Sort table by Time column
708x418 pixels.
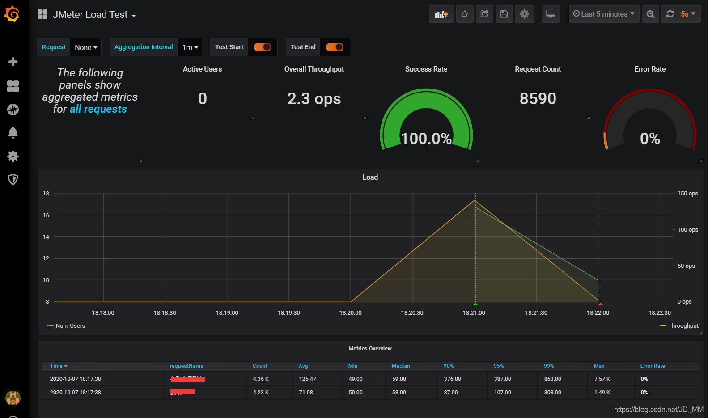pyautogui.click(x=59, y=366)
